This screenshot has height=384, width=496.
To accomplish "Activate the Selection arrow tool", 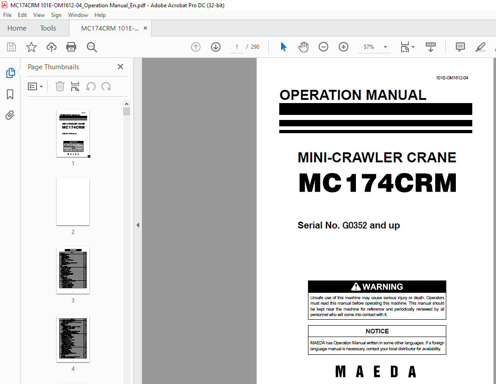I will pos(283,47).
